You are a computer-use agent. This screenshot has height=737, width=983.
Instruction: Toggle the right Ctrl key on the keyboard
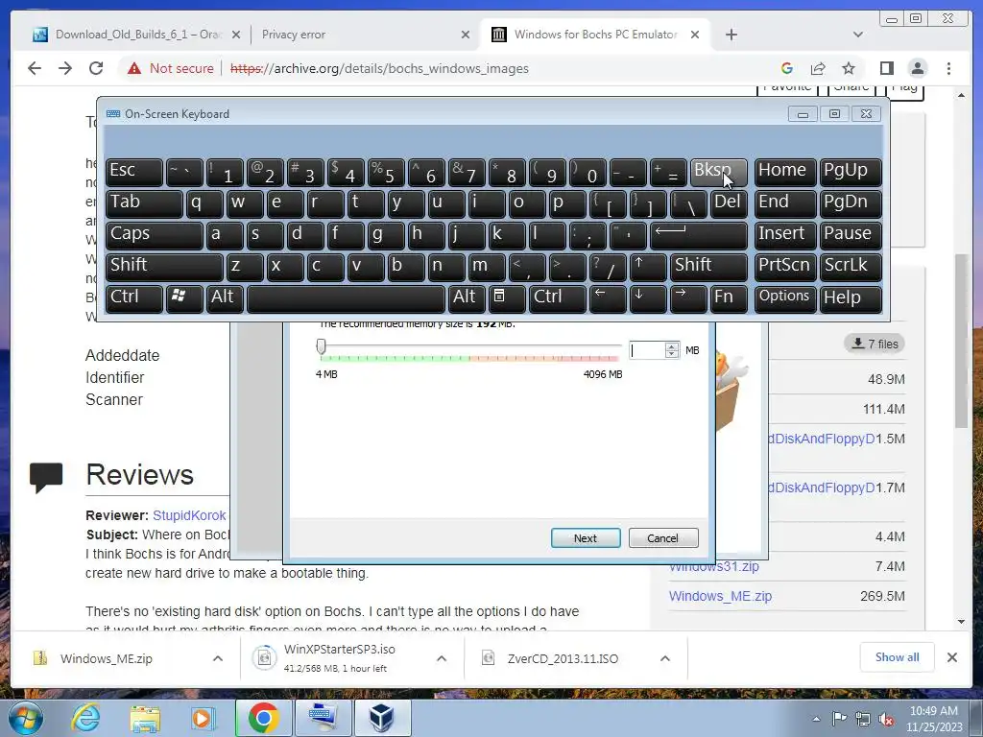coord(557,297)
